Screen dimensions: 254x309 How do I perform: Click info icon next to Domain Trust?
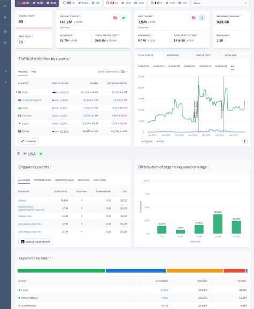[36, 16]
